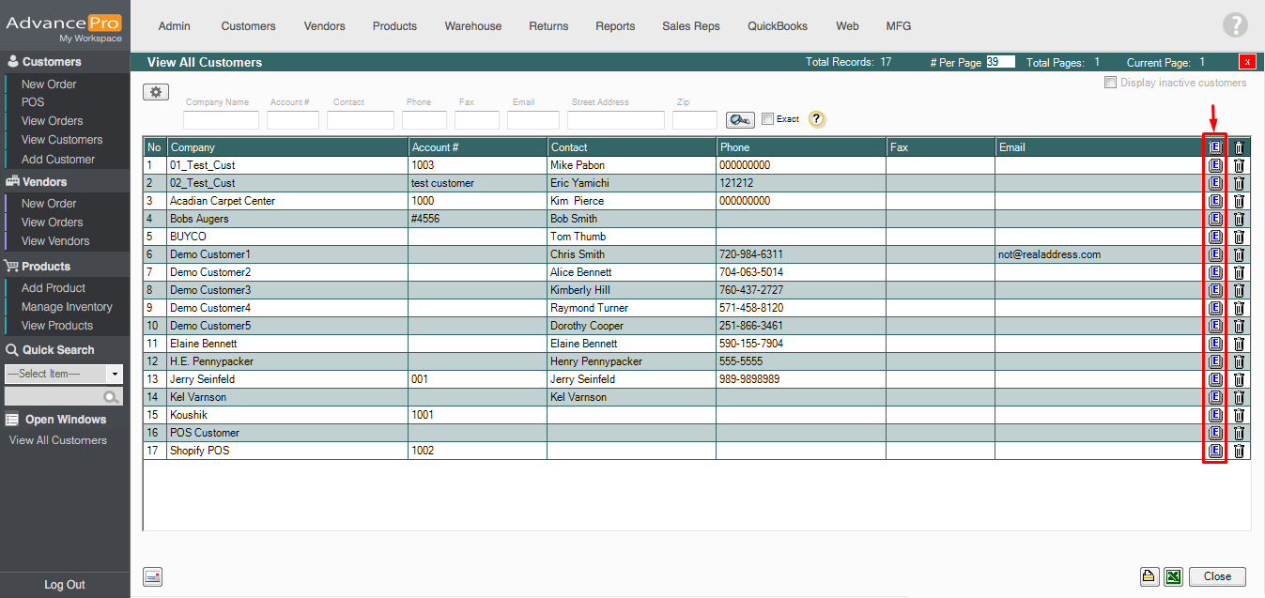
Task: Open edit icon for Acadian Carpet Center
Action: point(1215,201)
